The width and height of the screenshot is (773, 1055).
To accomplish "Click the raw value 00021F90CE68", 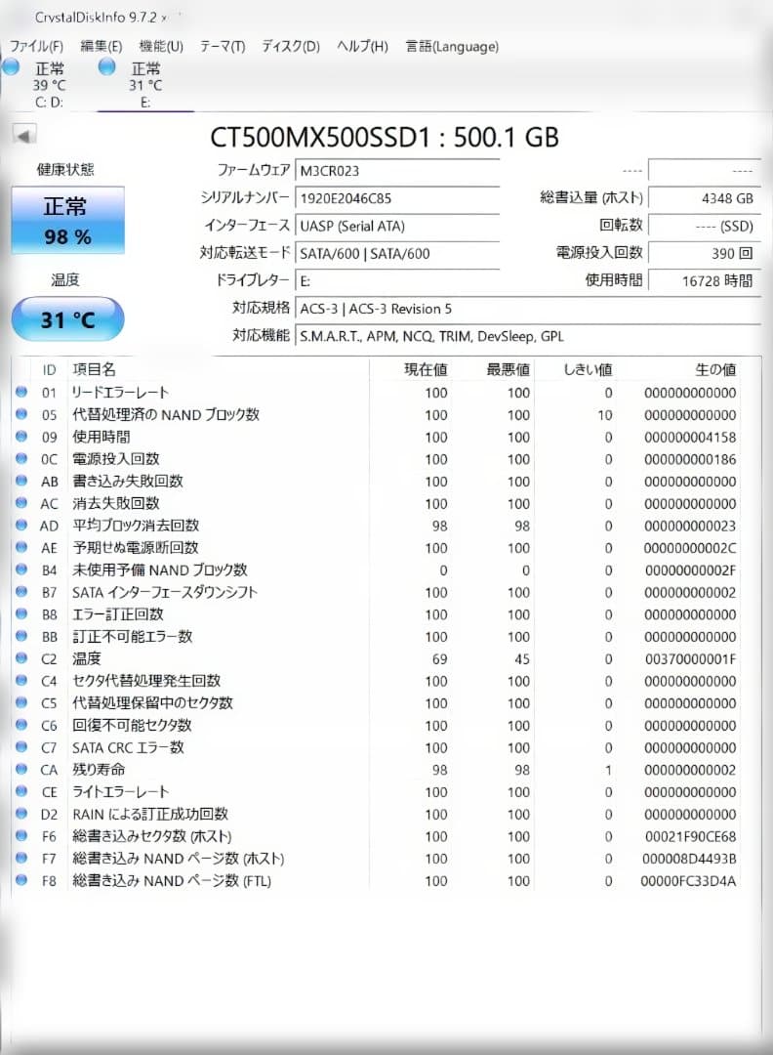I will click(690, 836).
